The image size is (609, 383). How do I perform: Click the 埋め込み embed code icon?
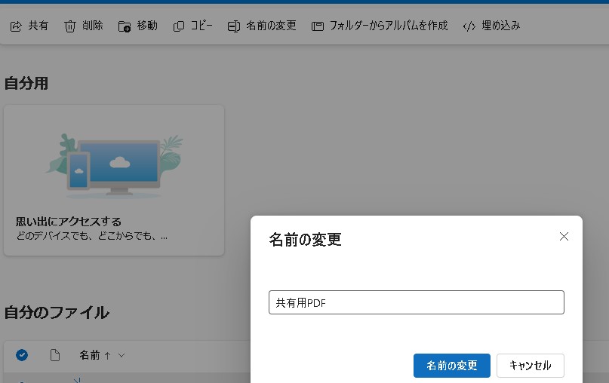[x=469, y=26]
